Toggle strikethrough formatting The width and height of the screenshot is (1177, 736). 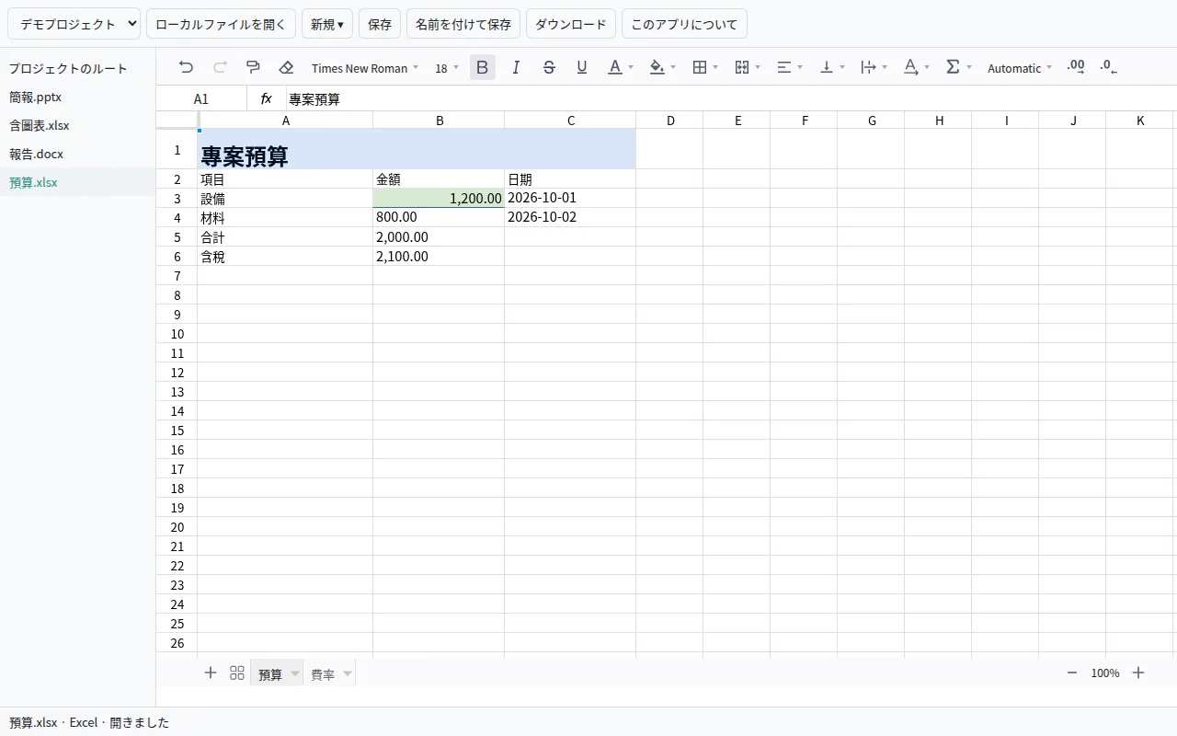tap(549, 67)
